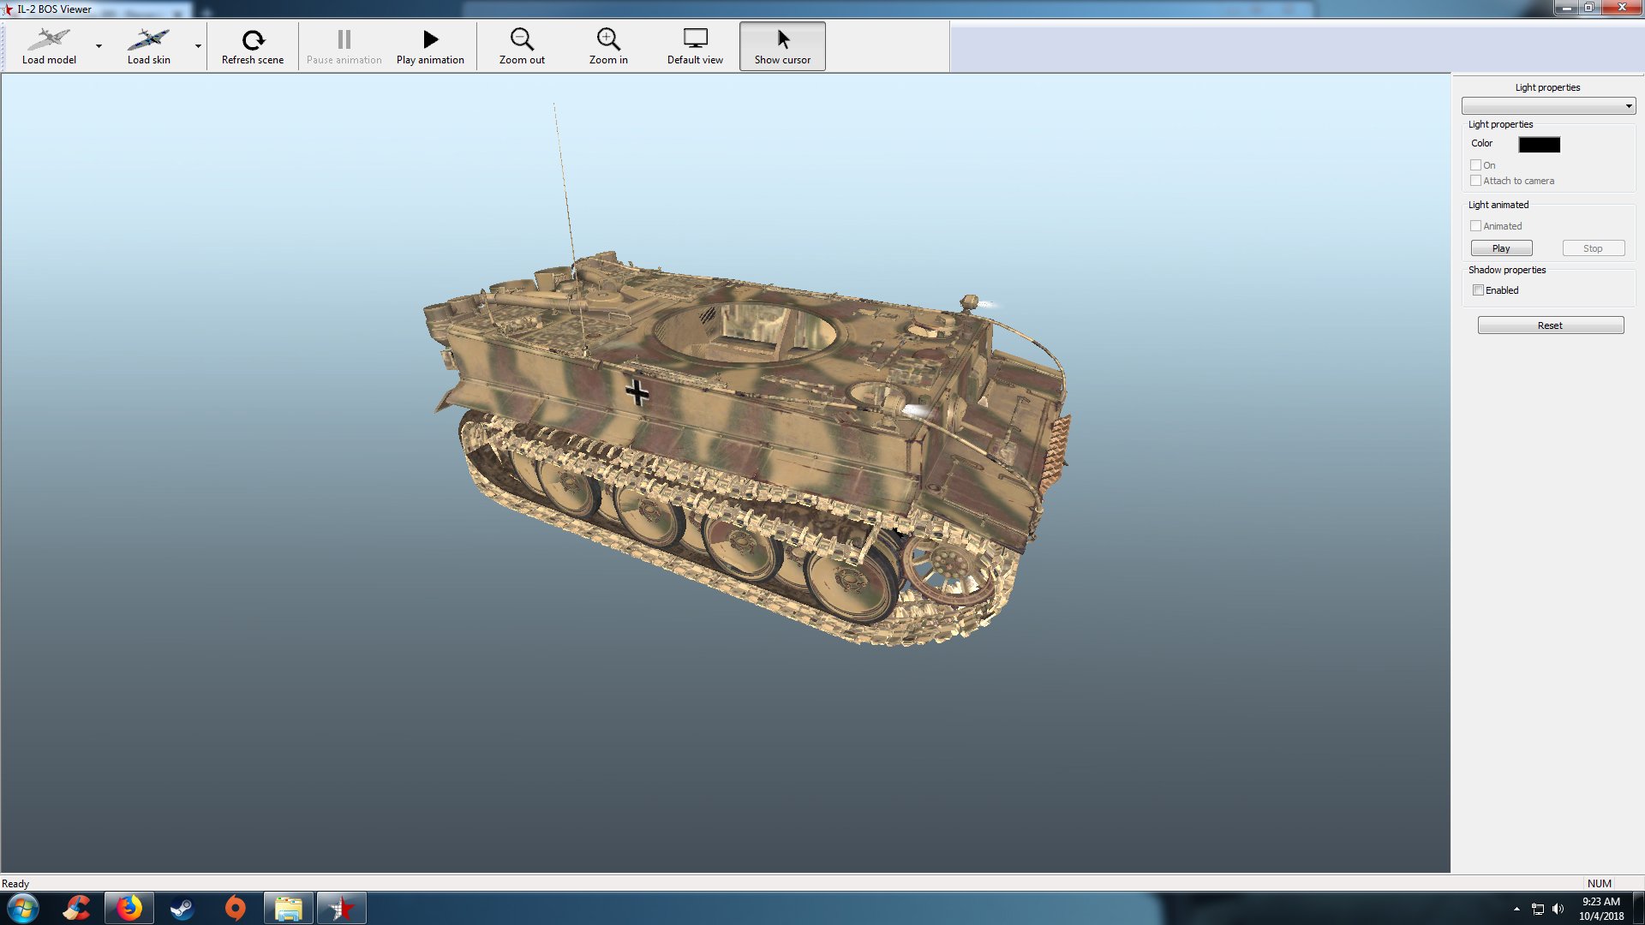Screen dimensions: 1645x925
Task: Click the Load model airplane icon
Action: pyautogui.click(x=49, y=39)
